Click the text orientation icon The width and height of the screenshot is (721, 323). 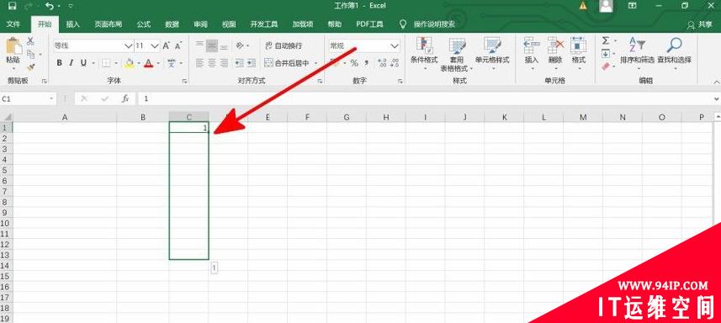[x=240, y=45]
